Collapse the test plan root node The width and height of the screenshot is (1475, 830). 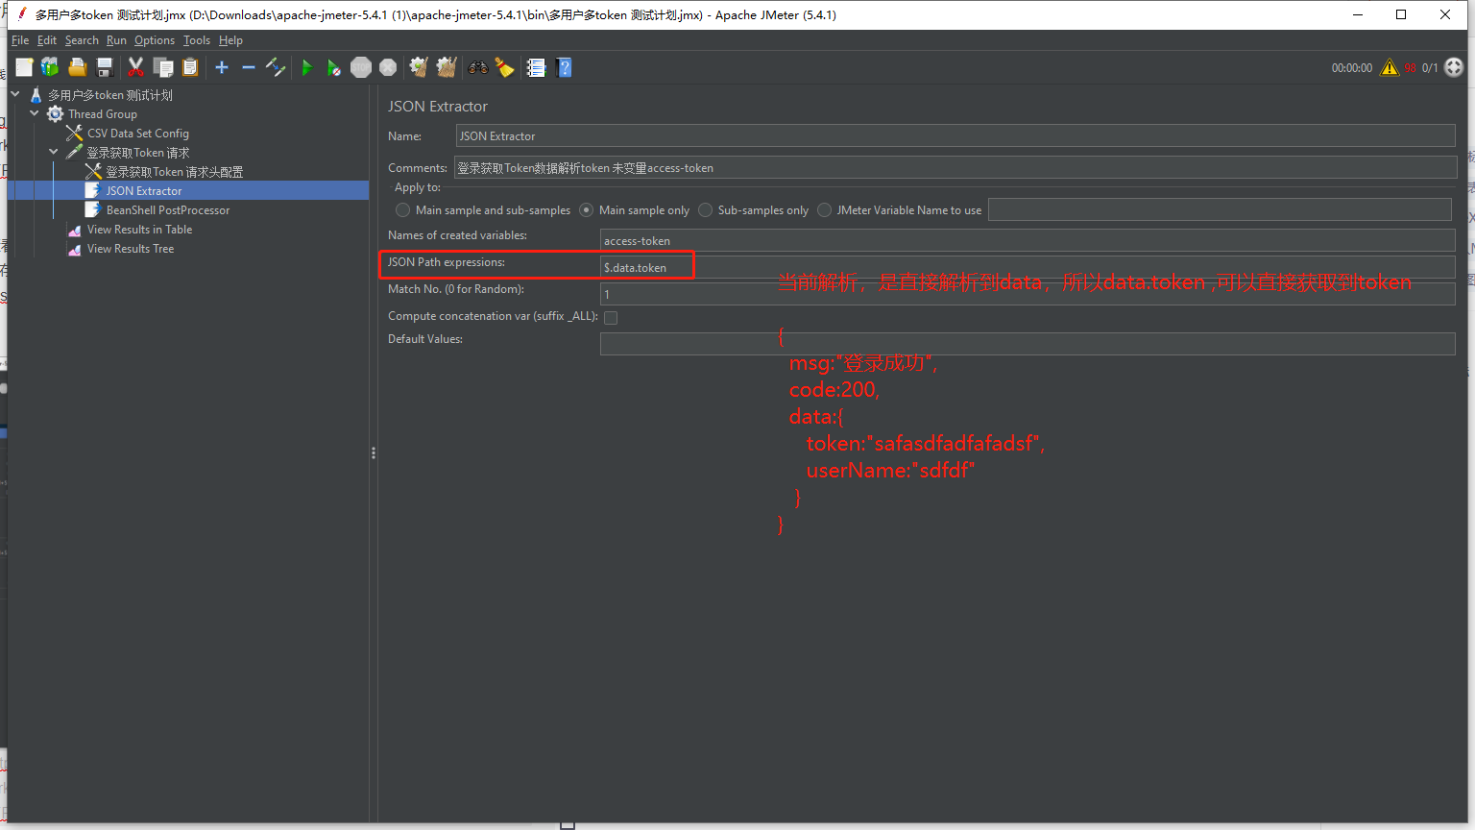click(15, 94)
